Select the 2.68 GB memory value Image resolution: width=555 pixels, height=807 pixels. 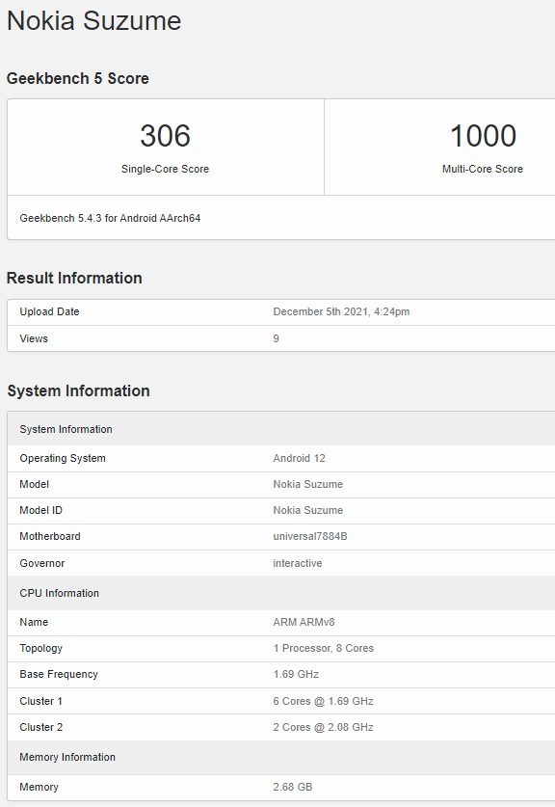point(293,788)
